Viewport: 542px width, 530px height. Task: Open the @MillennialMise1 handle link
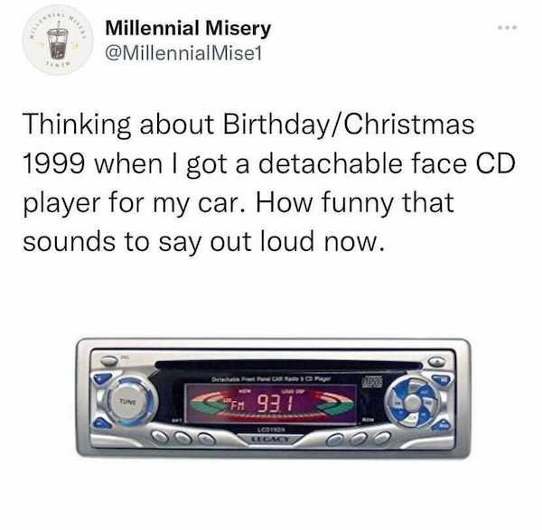(184, 53)
